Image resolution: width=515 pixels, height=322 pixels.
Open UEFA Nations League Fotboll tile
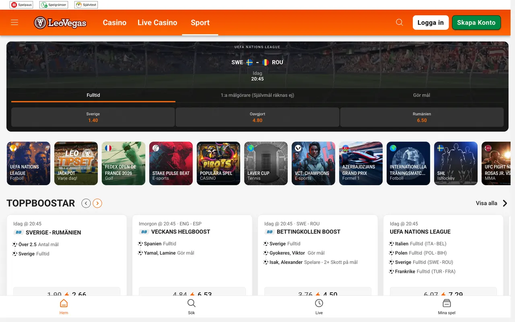click(29, 163)
